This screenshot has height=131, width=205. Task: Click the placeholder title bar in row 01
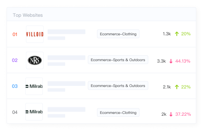pyautogui.click(x=66, y=32)
